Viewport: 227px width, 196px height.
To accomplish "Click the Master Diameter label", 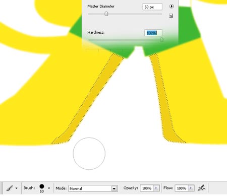I will (101, 7).
